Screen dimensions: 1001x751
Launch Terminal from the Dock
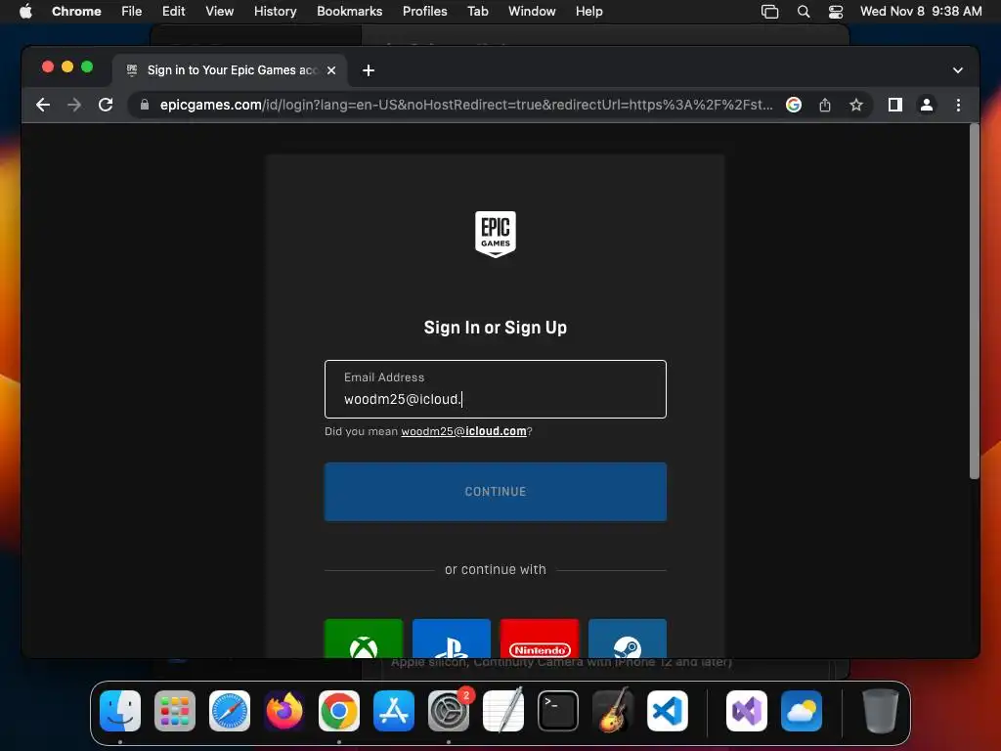pyautogui.click(x=558, y=711)
